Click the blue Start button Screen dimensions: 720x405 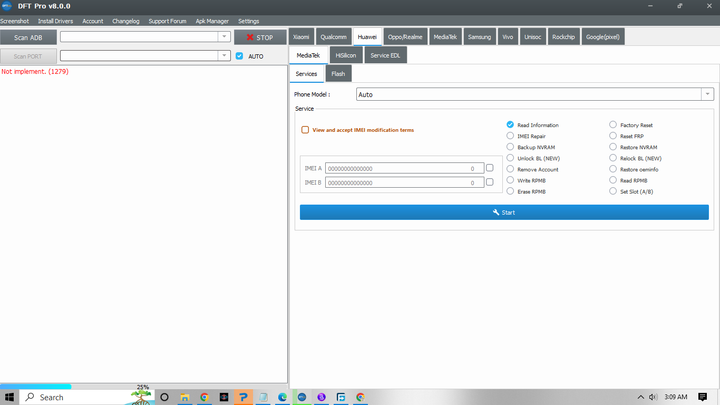[x=504, y=212]
